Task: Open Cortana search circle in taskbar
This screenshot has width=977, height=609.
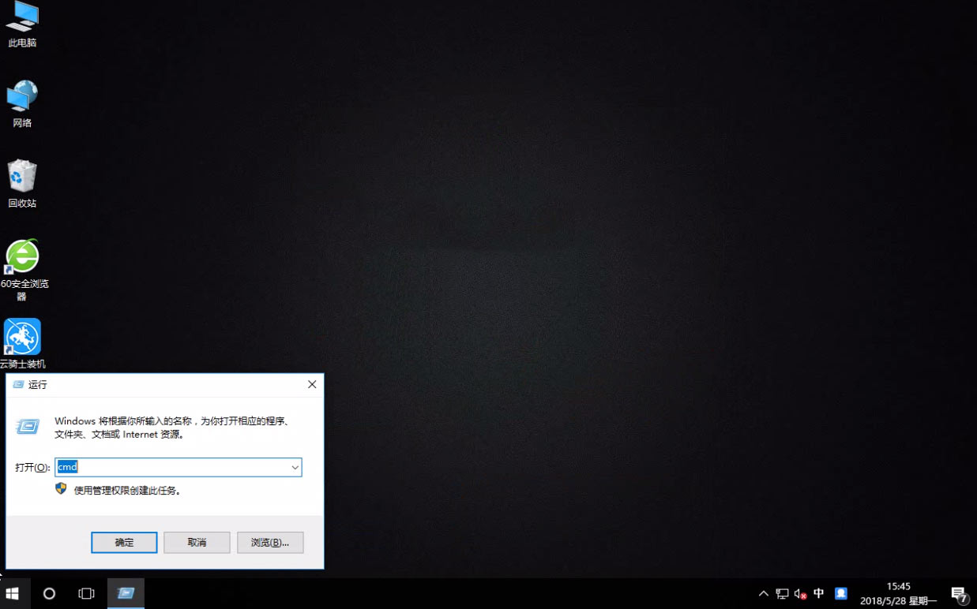Action: pos(49,593)
